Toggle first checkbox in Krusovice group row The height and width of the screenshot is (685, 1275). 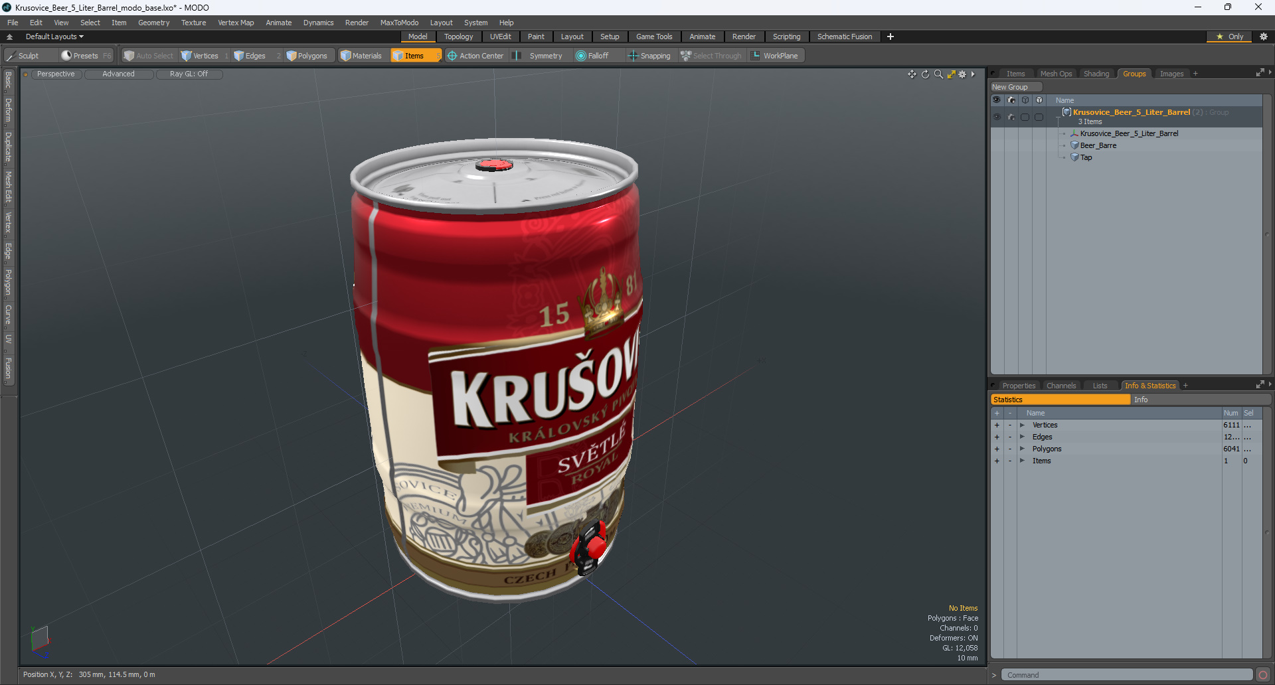(x=1025, y=117)
